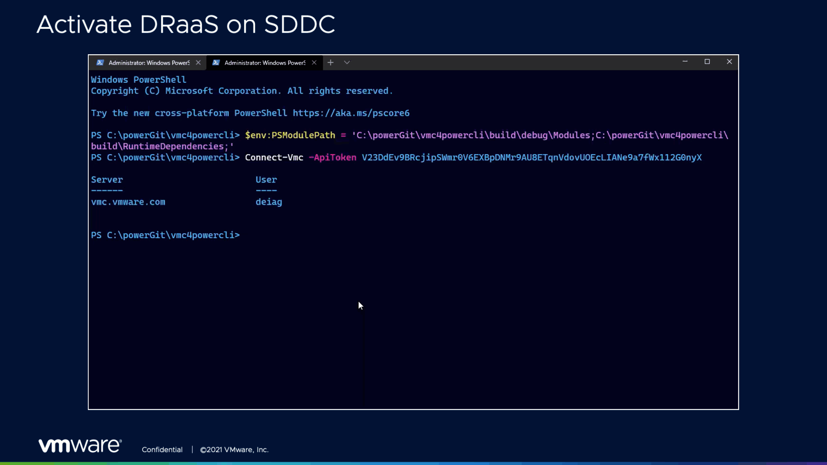Screen dimensions: 827x465
Task: Click the vmc.vmware.com server value
Action: (x=128, y=202)
